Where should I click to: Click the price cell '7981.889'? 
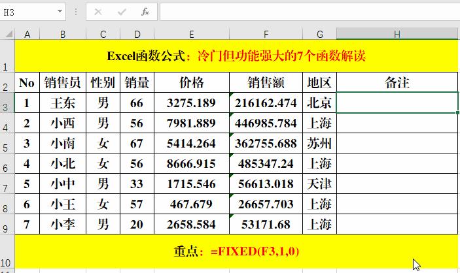[x=192, y=123]
